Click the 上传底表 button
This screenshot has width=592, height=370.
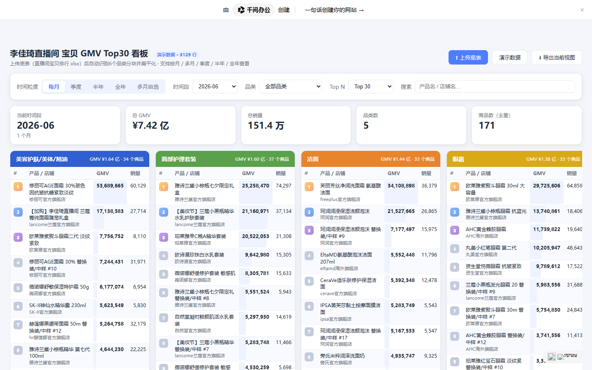468,58
